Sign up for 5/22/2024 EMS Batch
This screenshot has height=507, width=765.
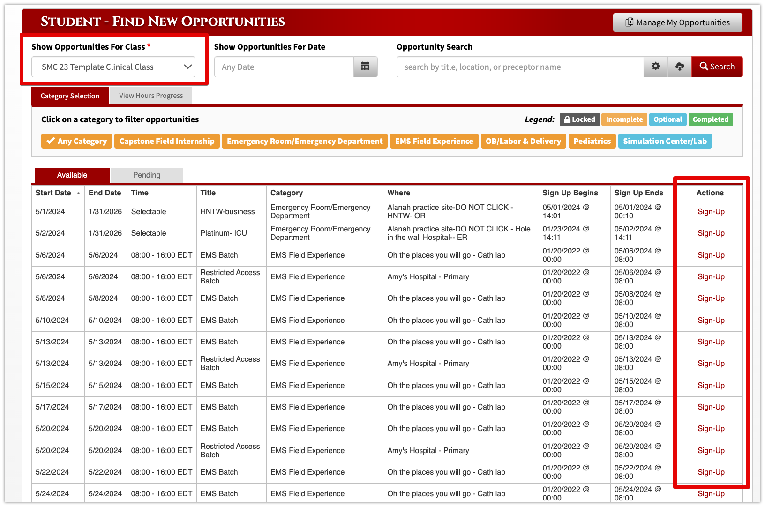[711, 472]
